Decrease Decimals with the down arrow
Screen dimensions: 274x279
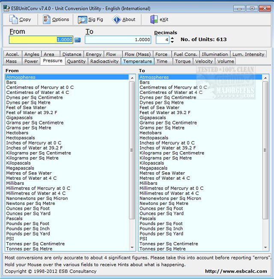(x=172, y=42)
